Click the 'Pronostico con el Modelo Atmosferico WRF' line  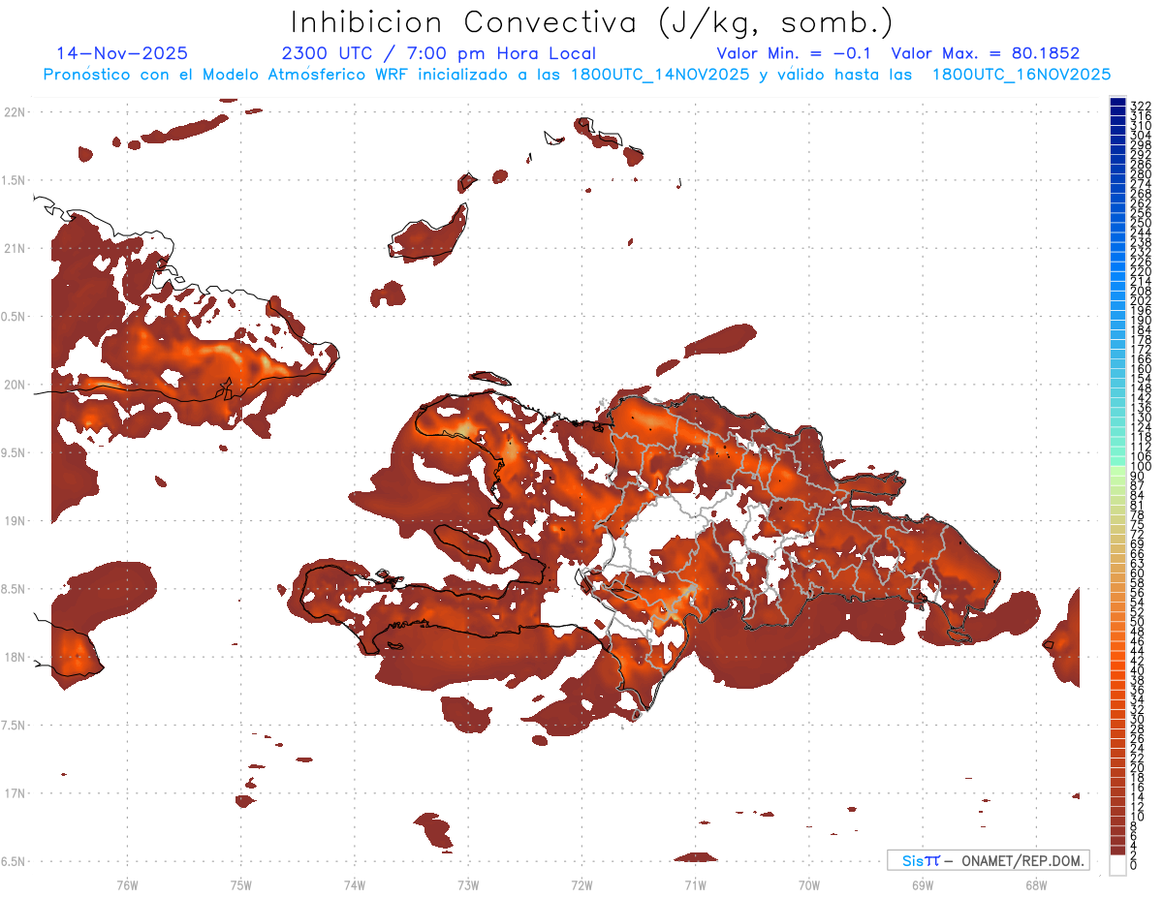pos(577,75)
